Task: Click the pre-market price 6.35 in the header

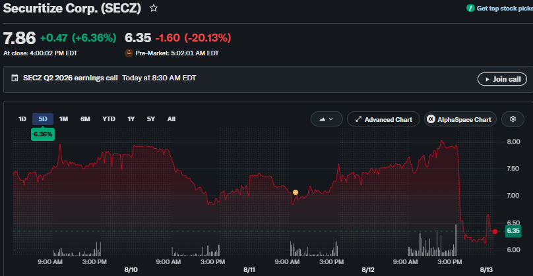Action: (138, 38)
